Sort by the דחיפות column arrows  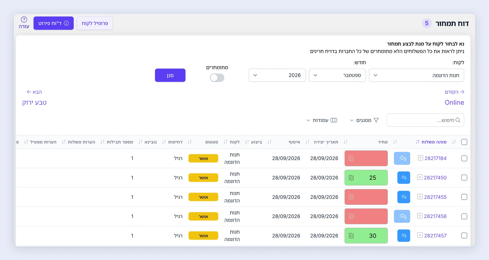point(164,142)
